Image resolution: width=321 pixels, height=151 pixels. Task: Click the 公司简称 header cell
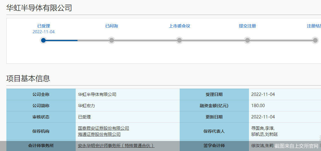tap(41, 106)
